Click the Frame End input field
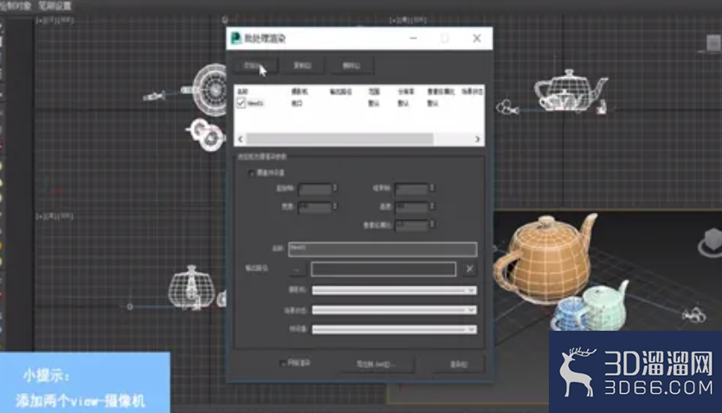 click(412, 189)
